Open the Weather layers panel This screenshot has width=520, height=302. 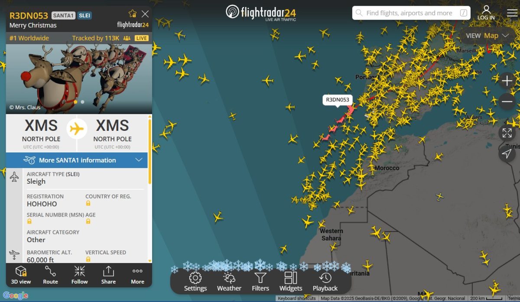coord(229,282)
